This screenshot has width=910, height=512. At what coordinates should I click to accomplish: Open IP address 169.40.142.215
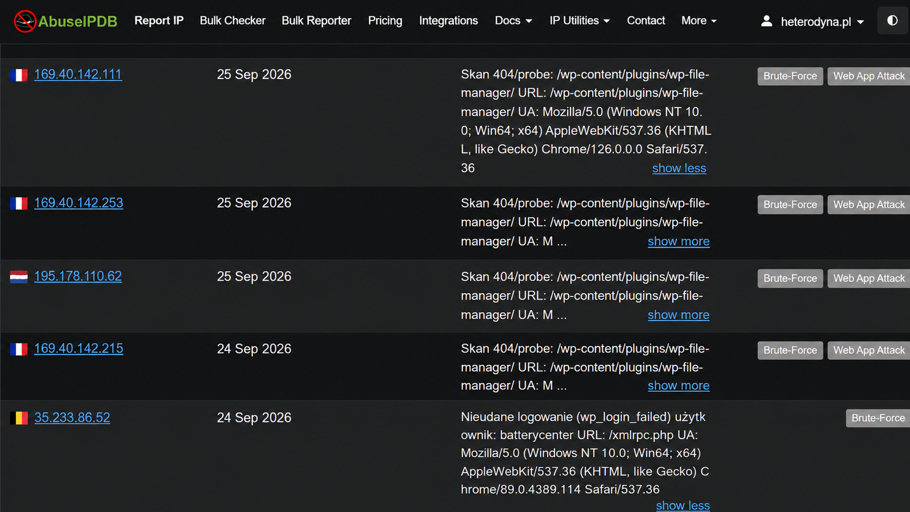coord(78,348)
